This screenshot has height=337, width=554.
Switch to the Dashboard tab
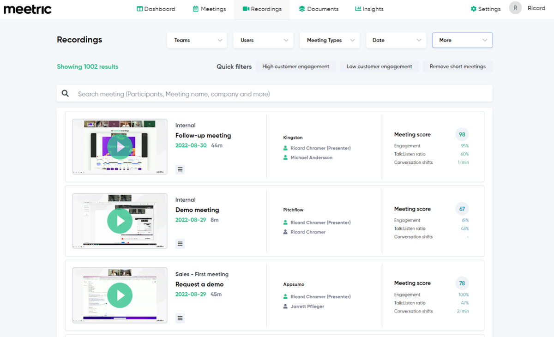point(156,9)
